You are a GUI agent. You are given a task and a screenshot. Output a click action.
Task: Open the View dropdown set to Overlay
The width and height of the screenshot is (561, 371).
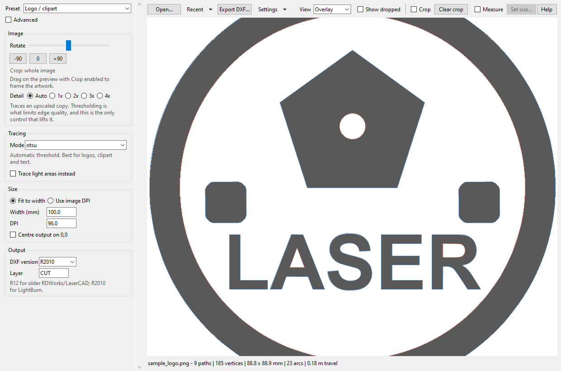[332, 10]
